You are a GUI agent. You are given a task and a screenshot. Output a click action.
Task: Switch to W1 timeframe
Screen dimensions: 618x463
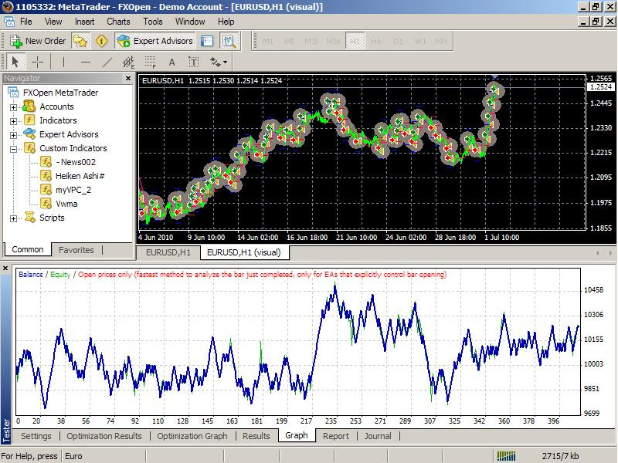pyautogui.click(x=420, y=41)
